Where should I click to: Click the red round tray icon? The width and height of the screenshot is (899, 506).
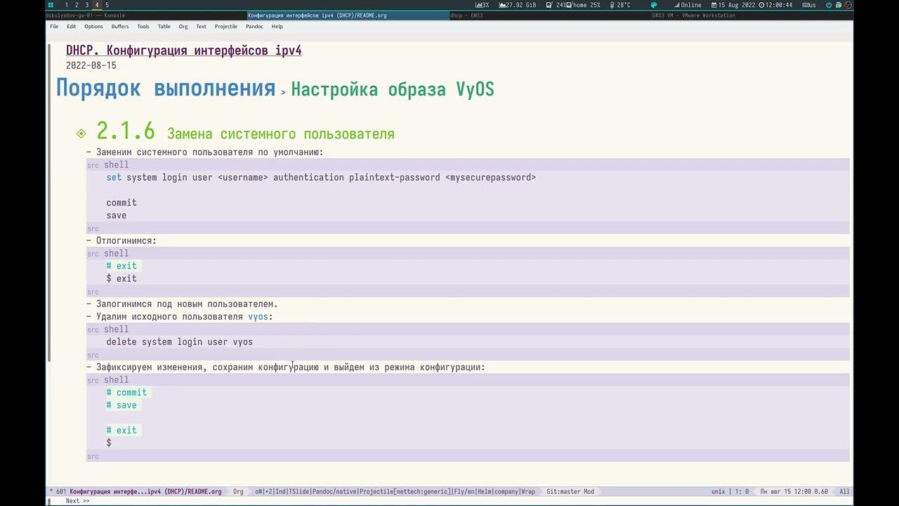click(848, 5)
